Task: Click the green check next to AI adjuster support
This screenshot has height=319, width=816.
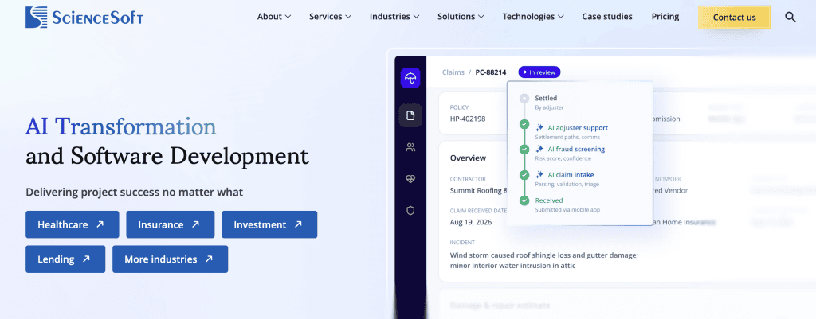Action: [524, 124]
